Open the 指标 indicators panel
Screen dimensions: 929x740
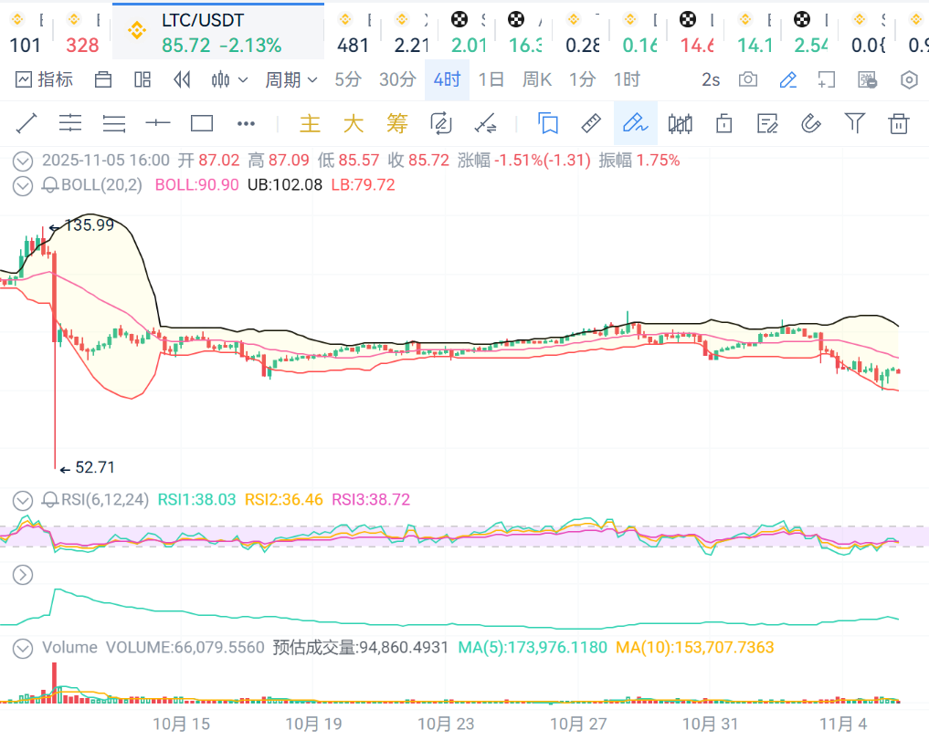tap(44, 80)
